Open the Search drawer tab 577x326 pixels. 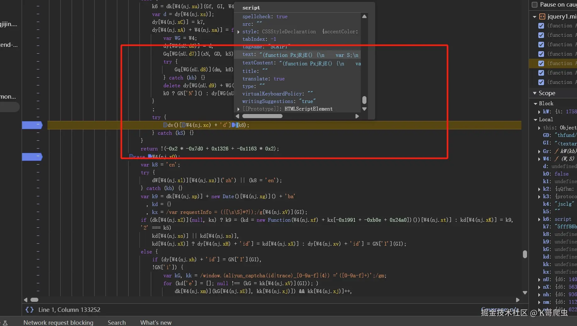[x=117, y=323]
